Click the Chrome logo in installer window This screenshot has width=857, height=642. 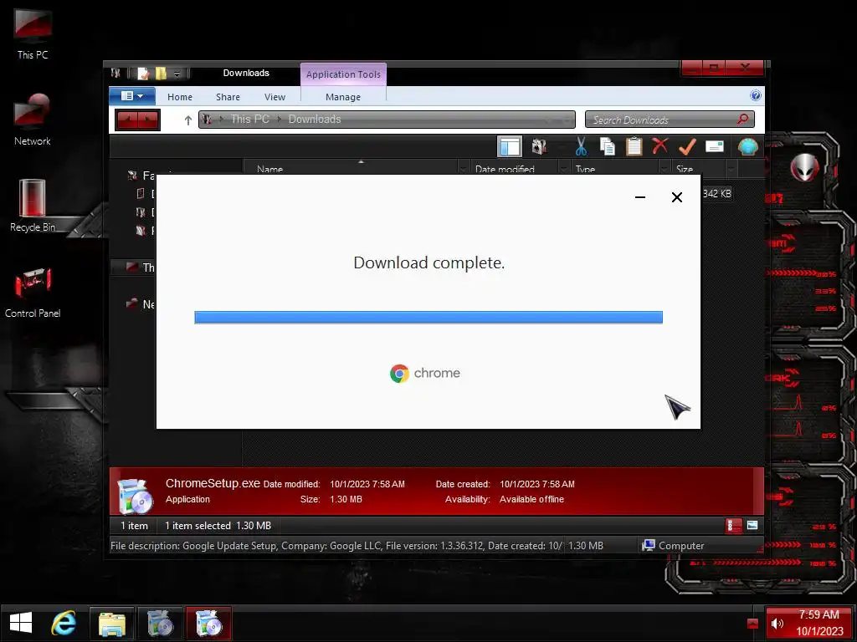pyautogui.click(x=399, y=374)
